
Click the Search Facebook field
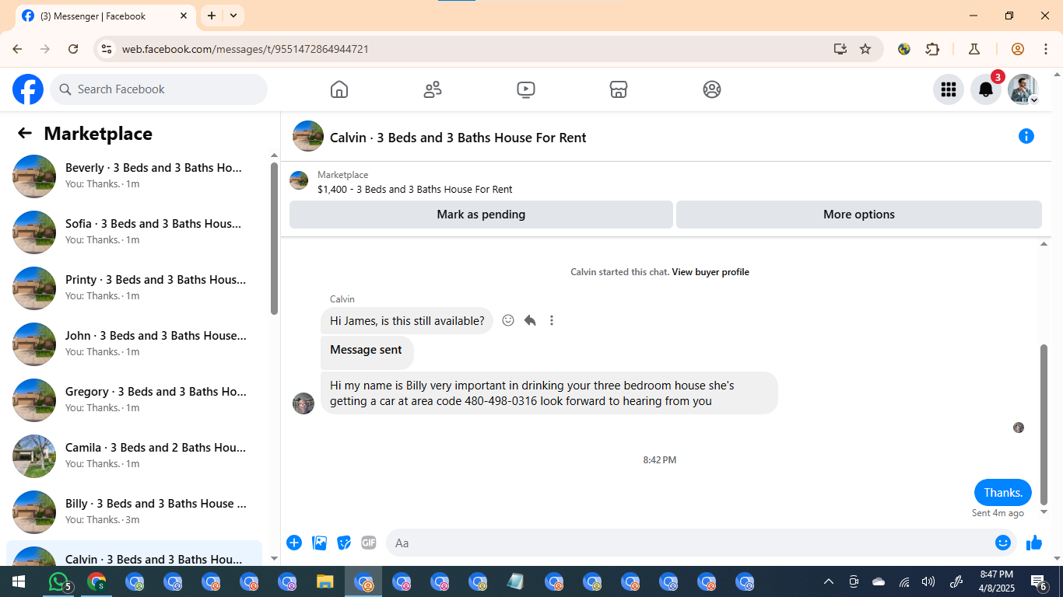(x=159, y=89)
